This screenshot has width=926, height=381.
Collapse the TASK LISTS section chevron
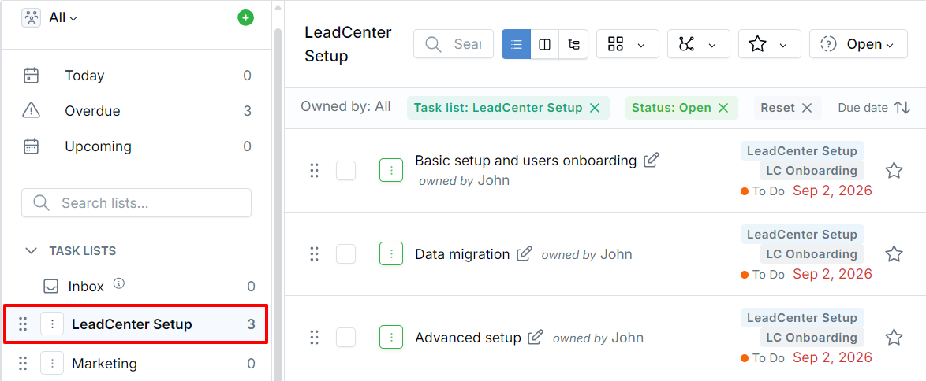(31, 251)
